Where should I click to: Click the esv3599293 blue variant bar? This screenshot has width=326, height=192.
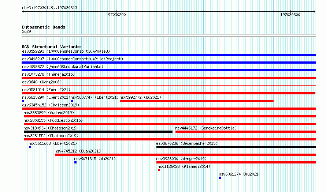coord(168,55)
